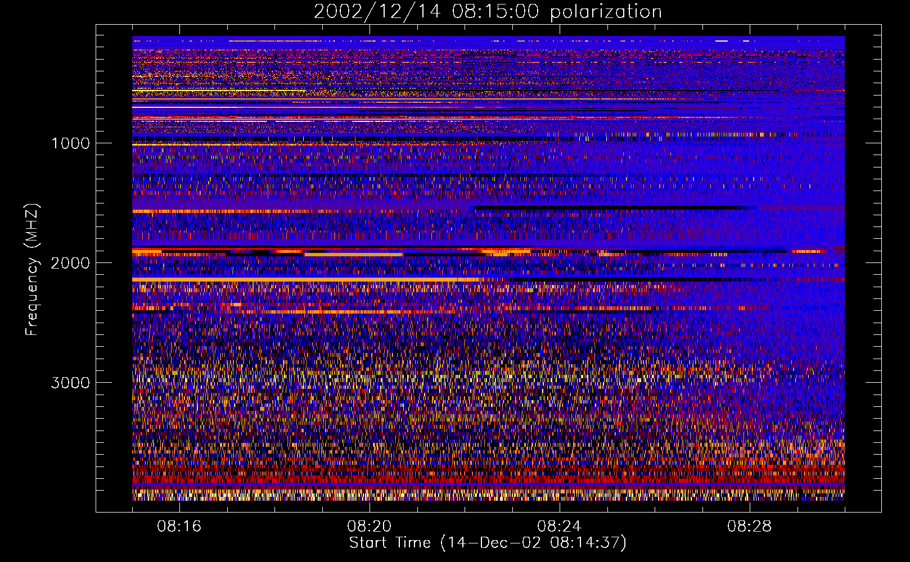Click the 3000 frequency tick label
This screenshot has width=910, height=562.
click(x=70, y=383)
